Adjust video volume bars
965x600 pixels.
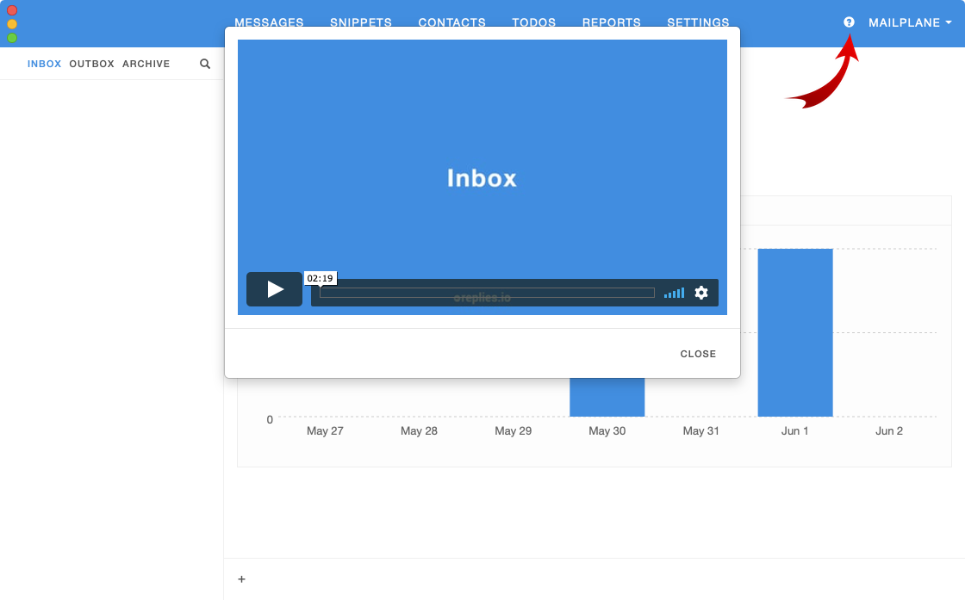click(674, 293)
